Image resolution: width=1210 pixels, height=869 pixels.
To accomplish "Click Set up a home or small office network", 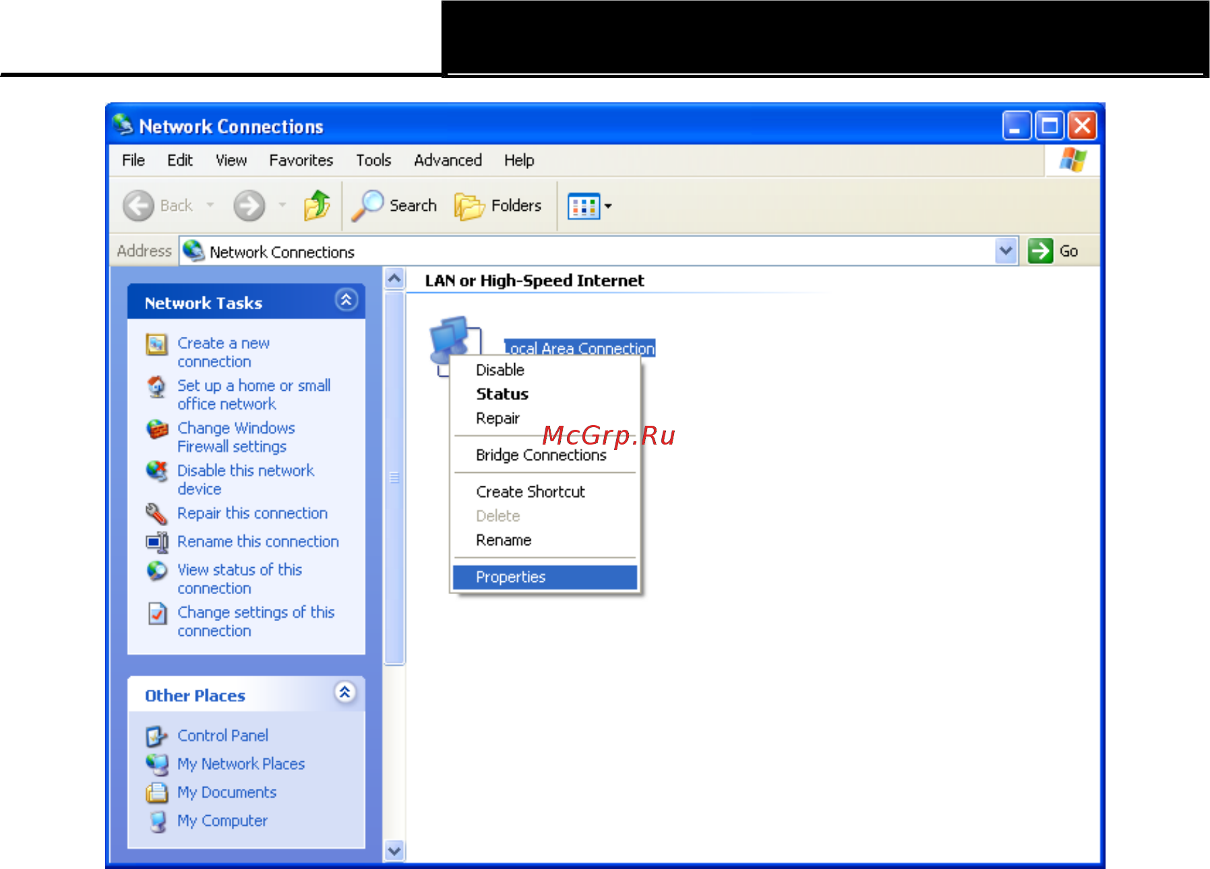I will click(254, 395).
